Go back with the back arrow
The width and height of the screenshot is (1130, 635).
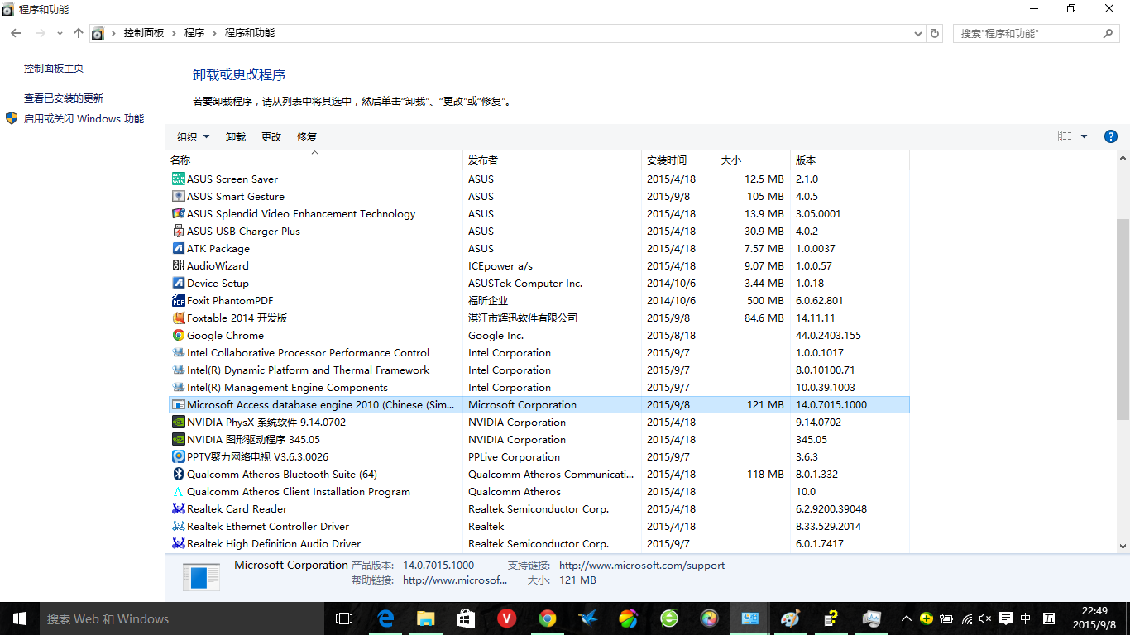pyautogui.click(x=17, y=33)
